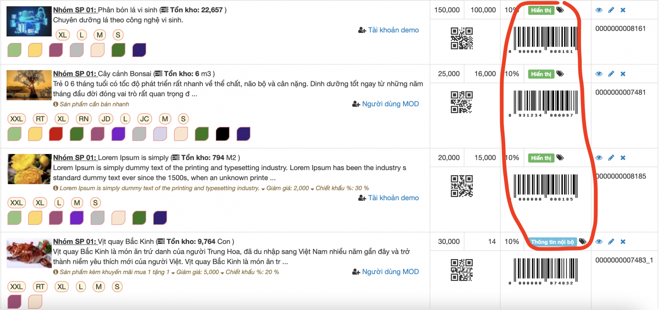
Task: Click the edit pencil for Cây cảnh Bonsai
Action: click(611, 74)
